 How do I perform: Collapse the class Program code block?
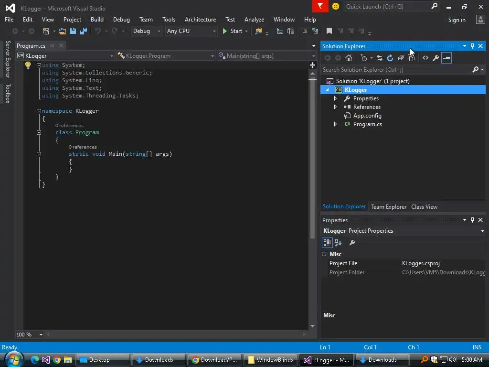click(x=39, y=133)
